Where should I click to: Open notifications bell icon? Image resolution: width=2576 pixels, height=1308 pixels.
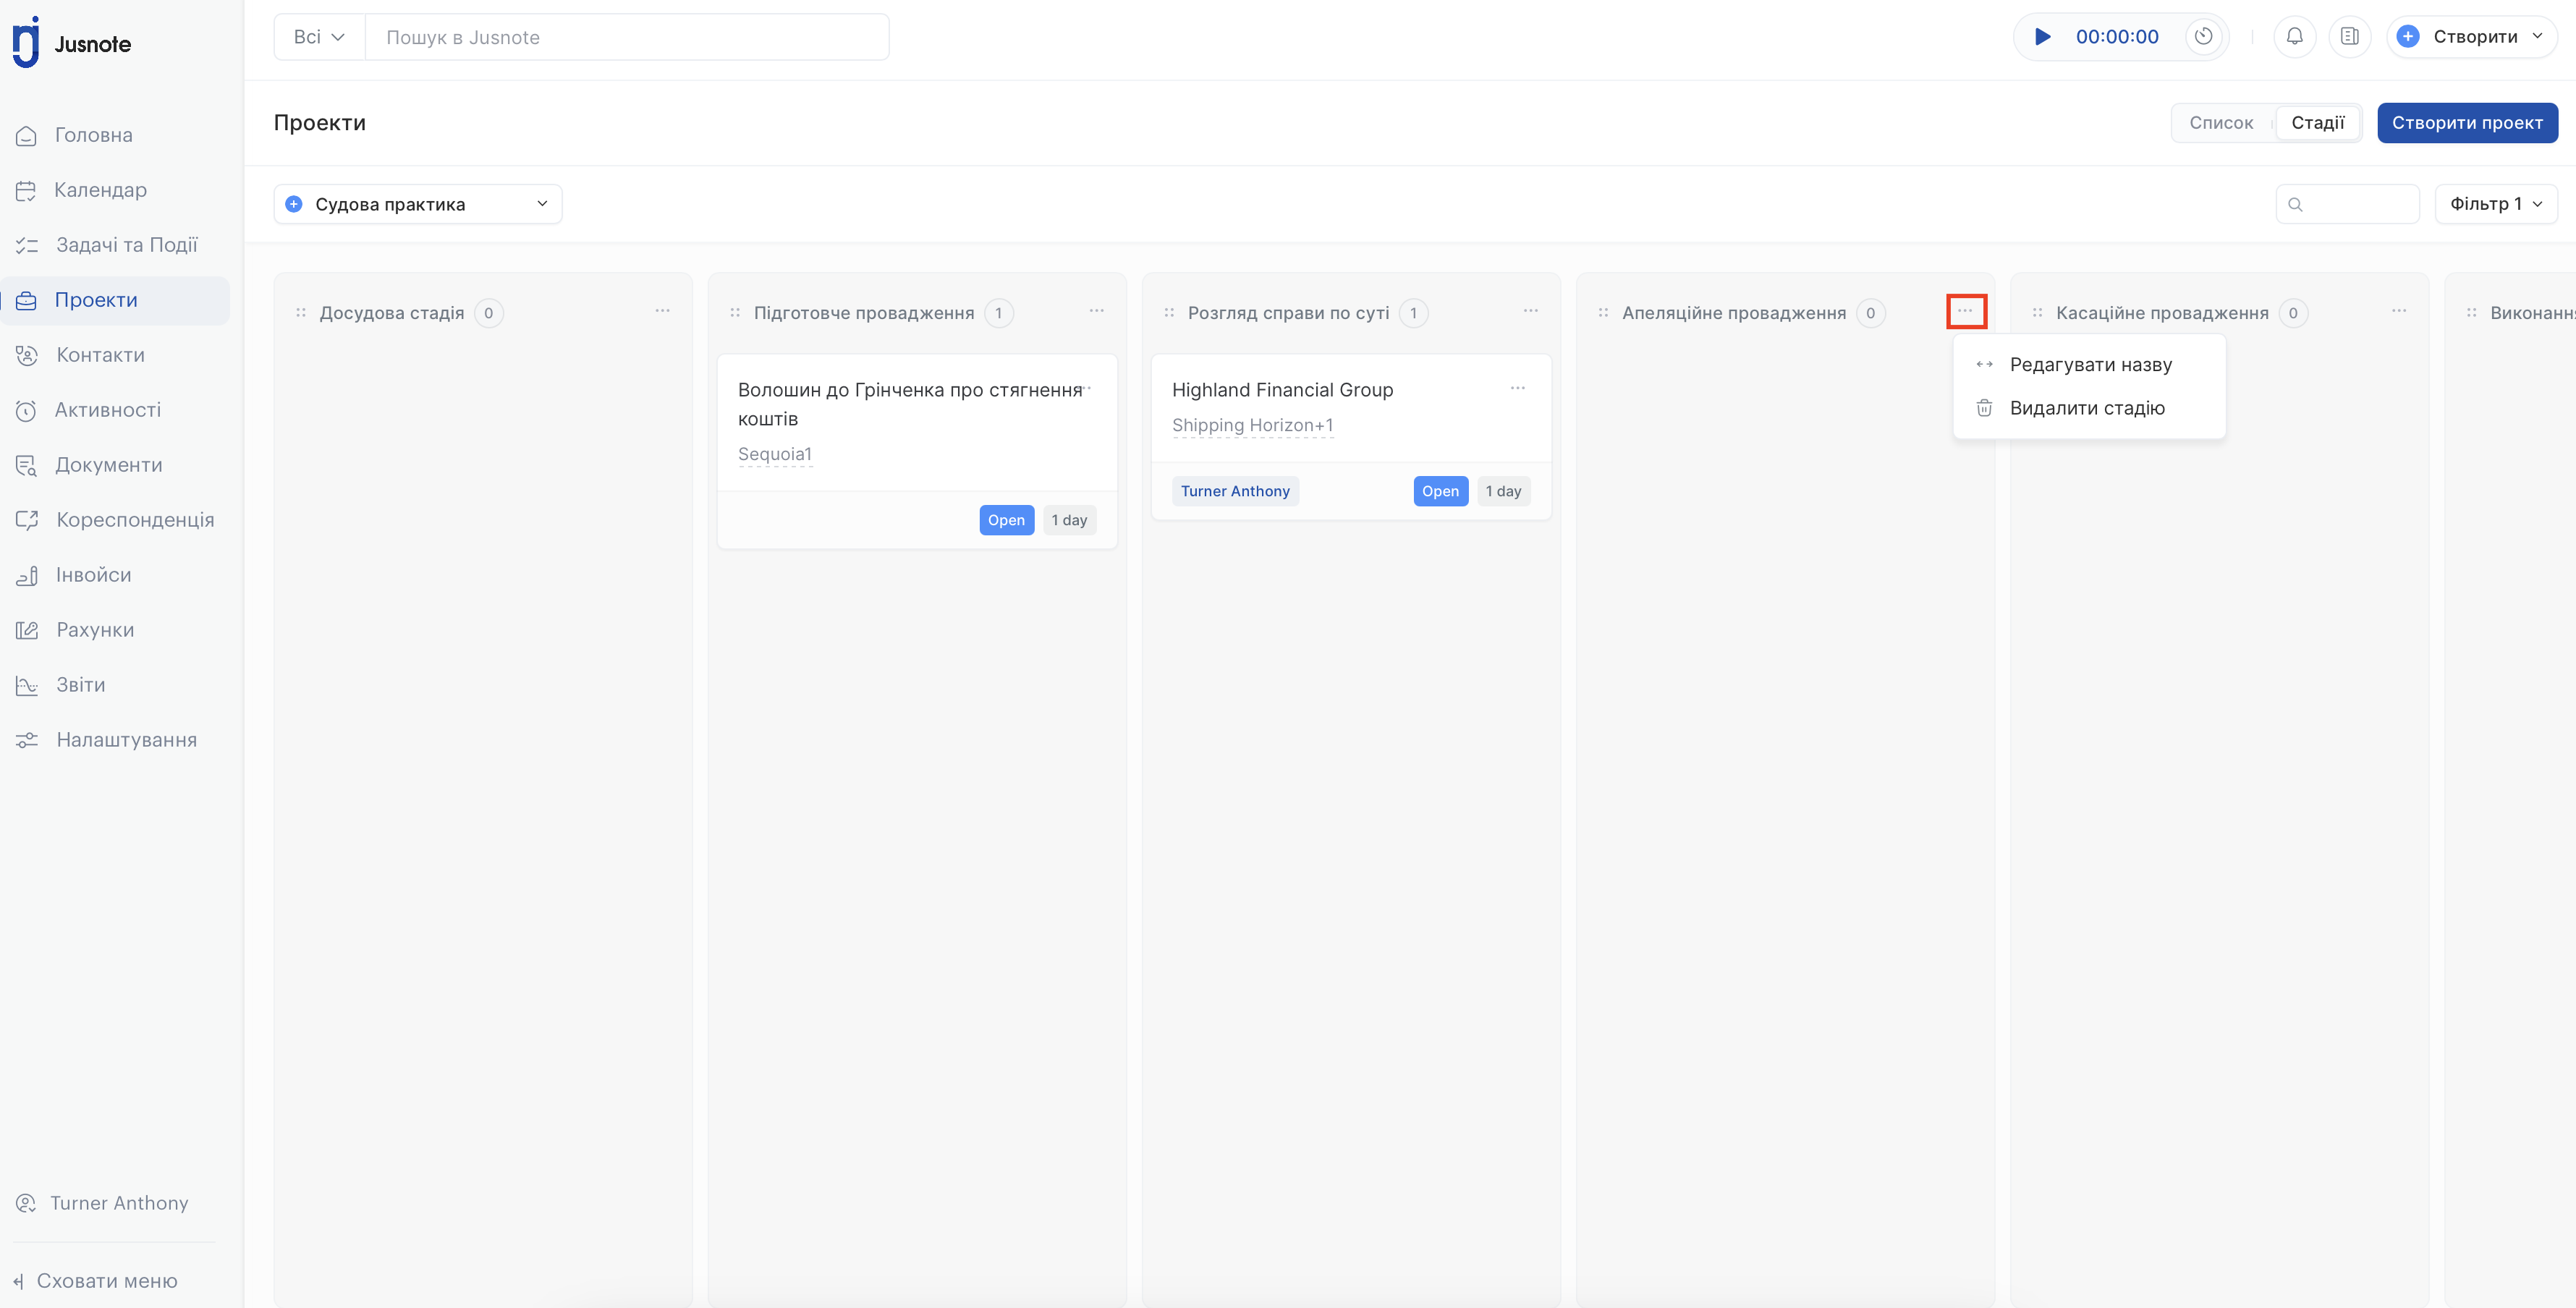tap(2295, 37)
